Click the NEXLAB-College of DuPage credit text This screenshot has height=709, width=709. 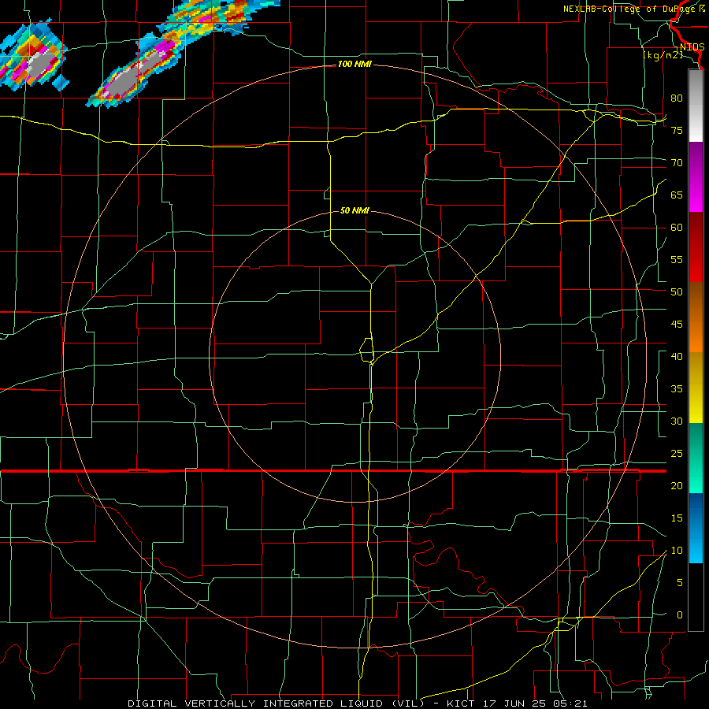point(634,9)
